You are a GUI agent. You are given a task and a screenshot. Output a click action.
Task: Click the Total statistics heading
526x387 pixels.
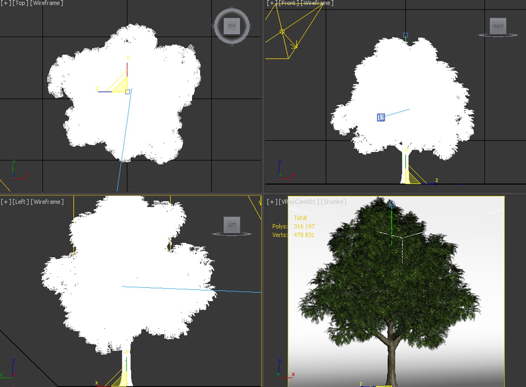[x=300, y=218]
